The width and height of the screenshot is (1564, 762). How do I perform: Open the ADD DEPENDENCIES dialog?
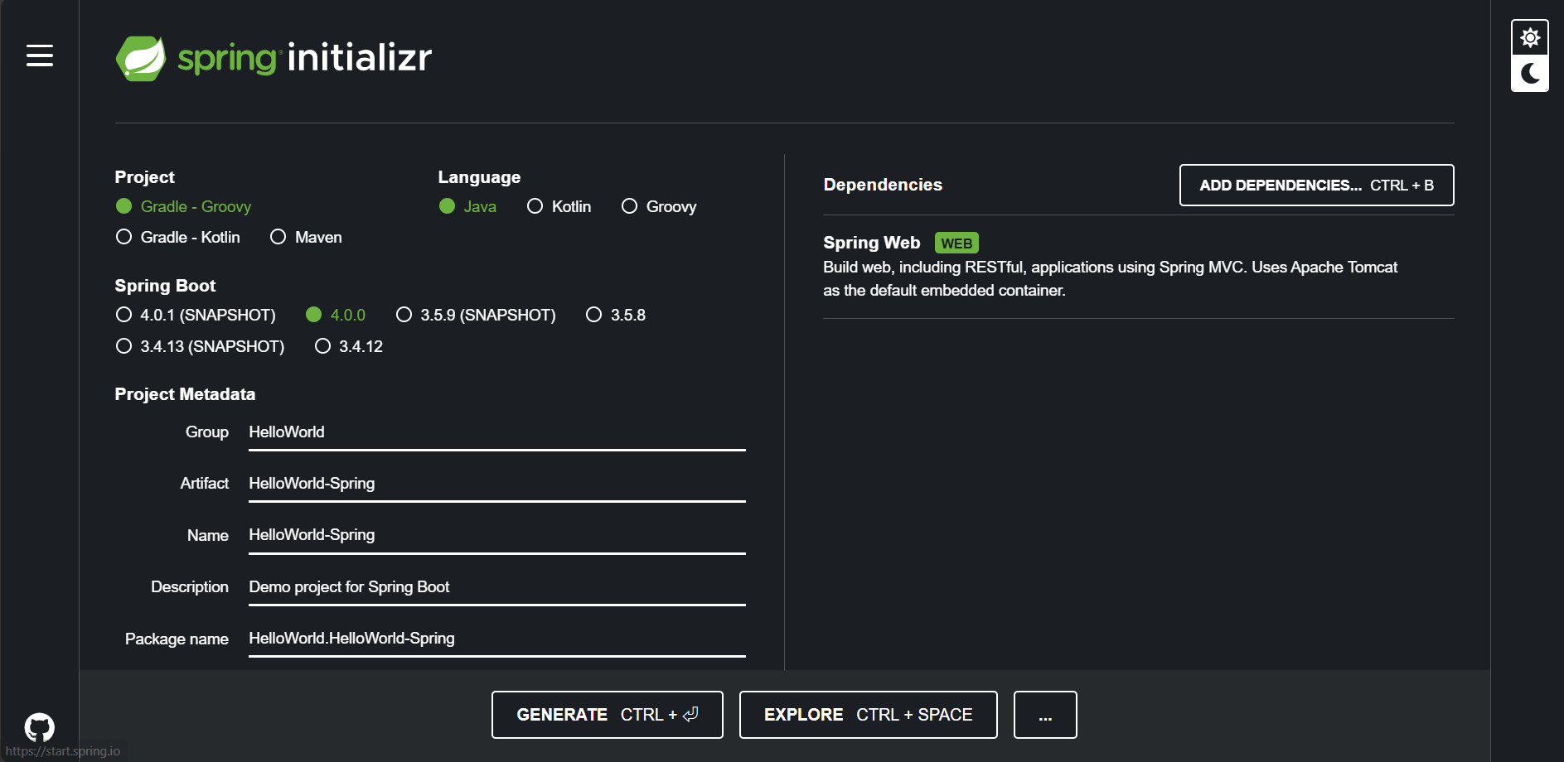pos(1315,185)
